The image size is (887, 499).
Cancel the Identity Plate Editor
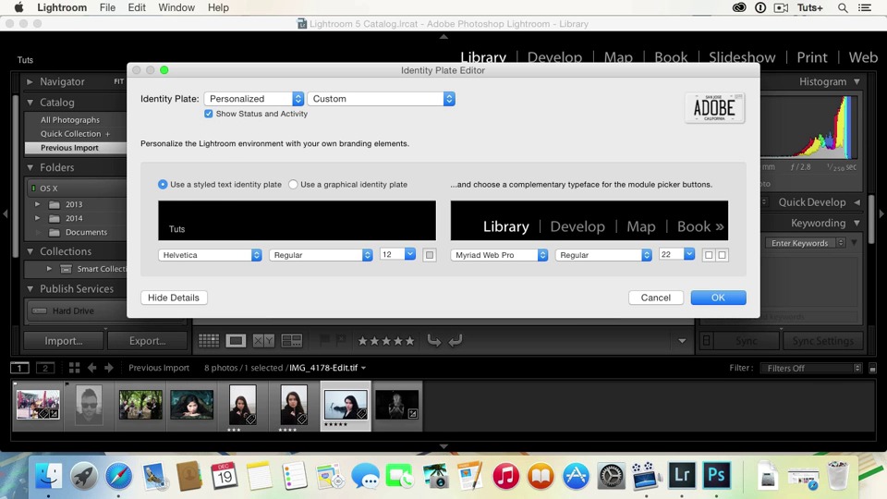point(656,298)
